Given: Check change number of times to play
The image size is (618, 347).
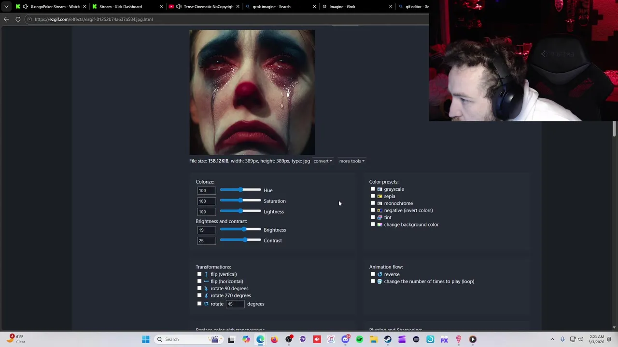Looking at the screenshot, I should click(x=373, y=281).
